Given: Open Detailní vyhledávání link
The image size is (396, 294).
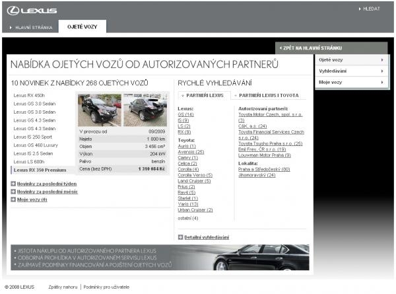Looking at the screenshot, I should (x=207, y=237).
